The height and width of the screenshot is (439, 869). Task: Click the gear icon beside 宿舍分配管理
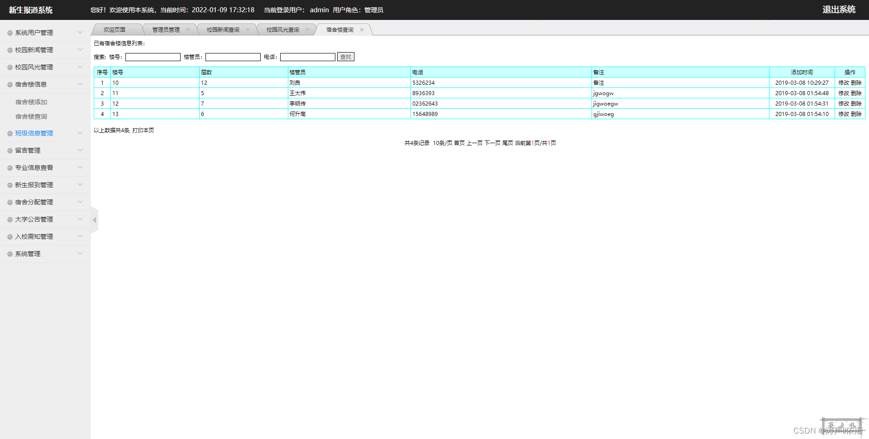pyautogui.click(x=10, y=203)
